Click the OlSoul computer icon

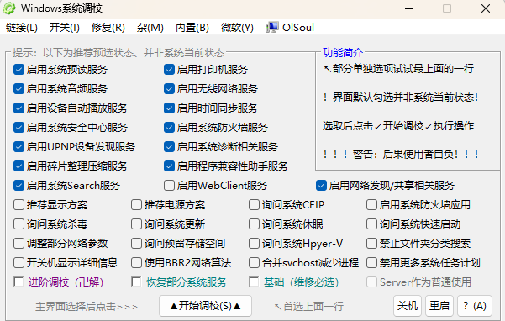pyautogui.click(x=272, y=28)
